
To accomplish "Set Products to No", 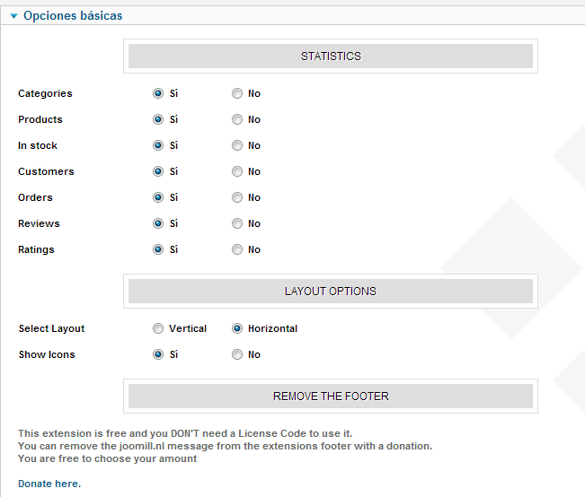I will click(237, 119).
